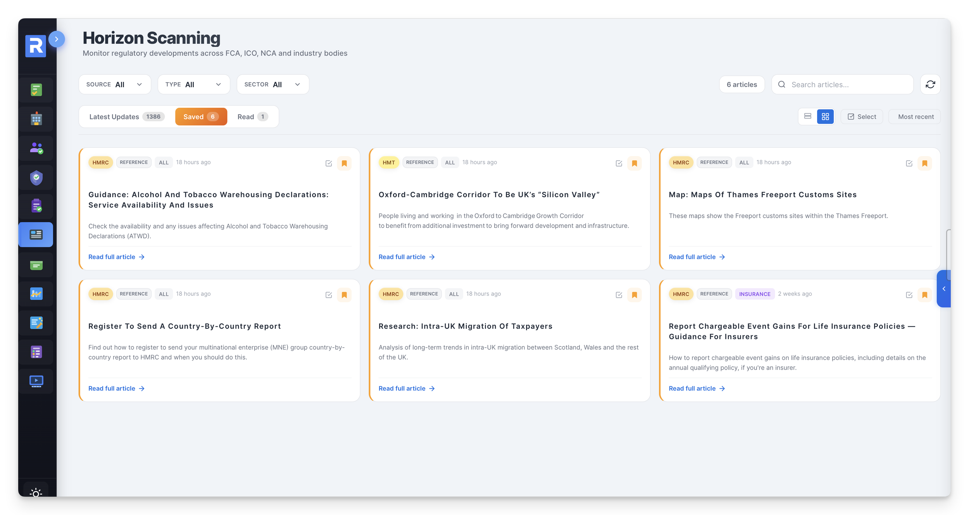Switch to grid view layout
This screenshot has width=969, height=515.
click(825, 117)
